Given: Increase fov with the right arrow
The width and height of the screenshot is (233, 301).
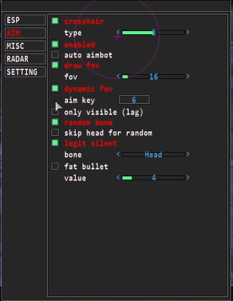Looking at the screenshot, I should [188, 76].
